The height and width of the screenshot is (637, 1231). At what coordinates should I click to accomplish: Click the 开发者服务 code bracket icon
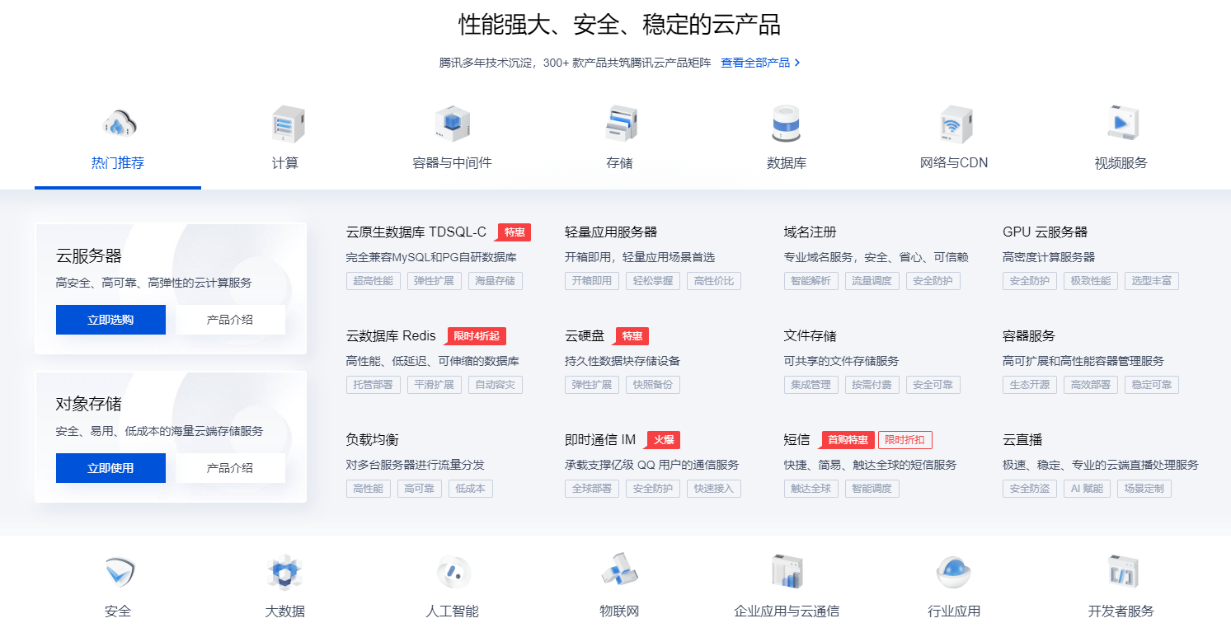tap(1122, 571)
